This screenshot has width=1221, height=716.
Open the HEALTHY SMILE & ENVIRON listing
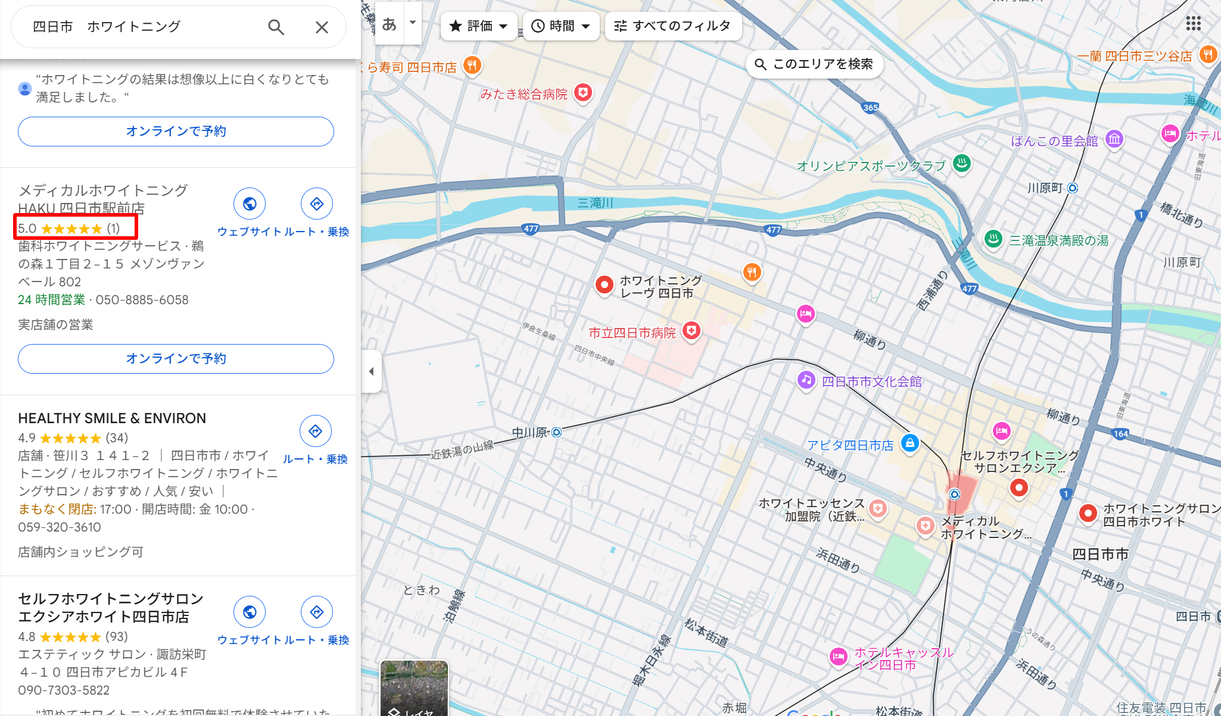[x=112, y=418]
